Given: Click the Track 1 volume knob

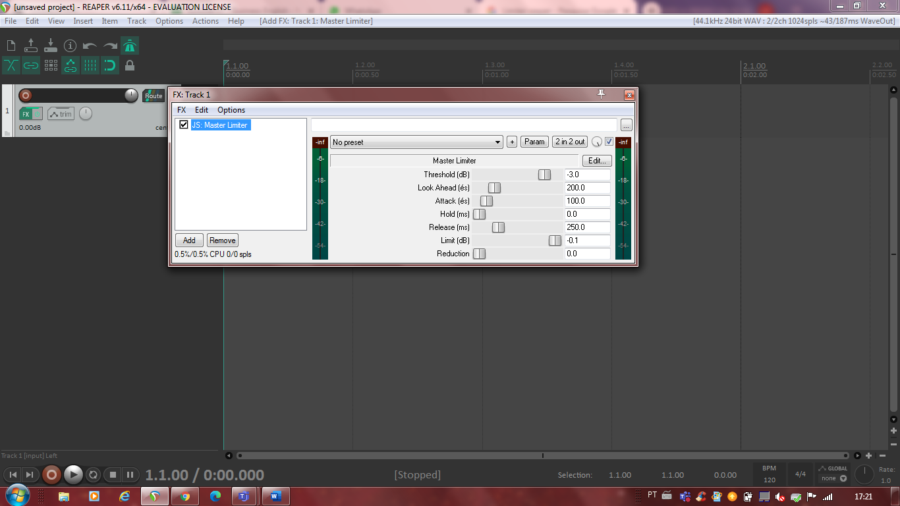Looking at the screenshot, I should (x=132, y=96).
